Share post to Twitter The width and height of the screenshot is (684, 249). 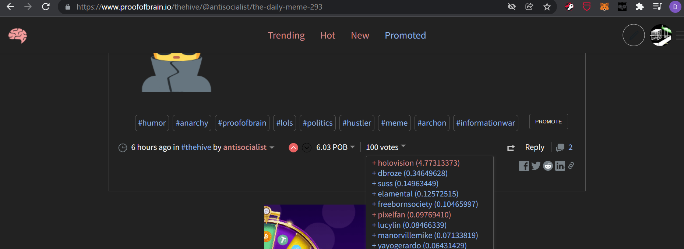click(x=536, y=166)
